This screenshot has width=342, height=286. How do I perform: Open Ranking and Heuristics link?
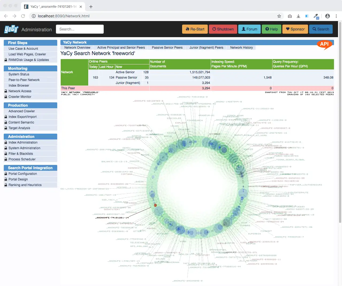25,185
